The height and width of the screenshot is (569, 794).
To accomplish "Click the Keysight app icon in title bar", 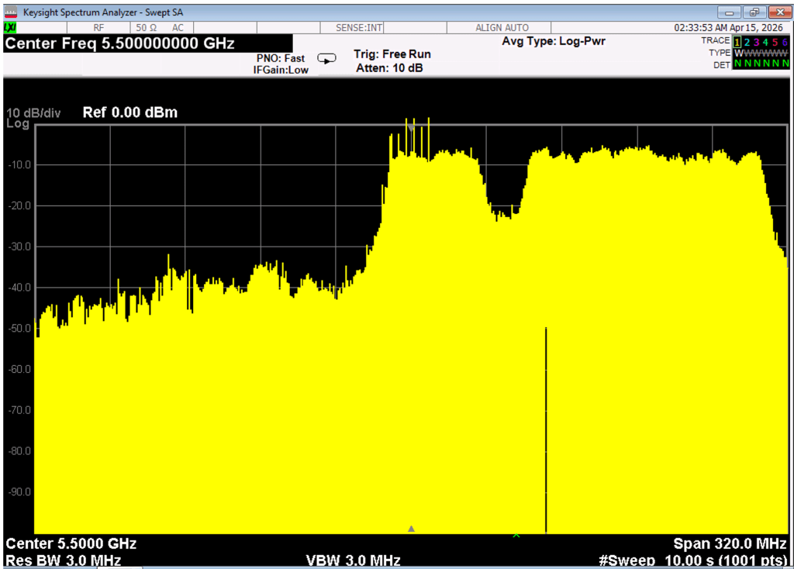I will click(x=11, y=12).
